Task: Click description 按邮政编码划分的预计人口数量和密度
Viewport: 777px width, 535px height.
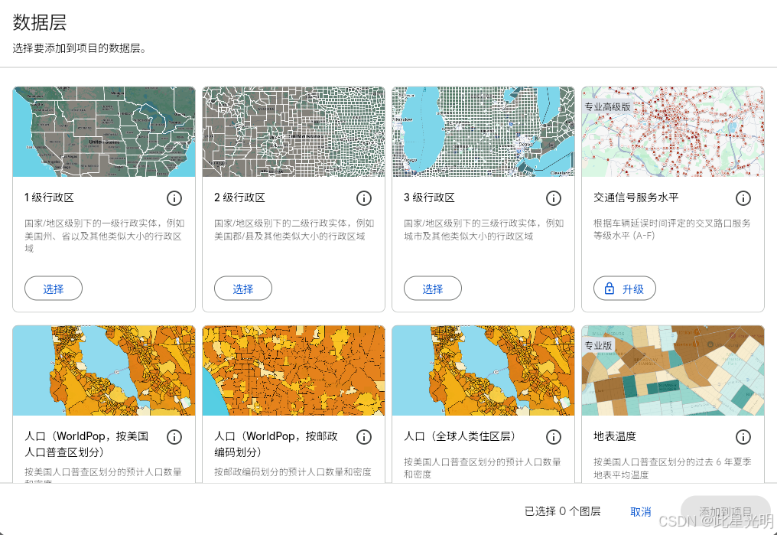Action: pos(293,471)
